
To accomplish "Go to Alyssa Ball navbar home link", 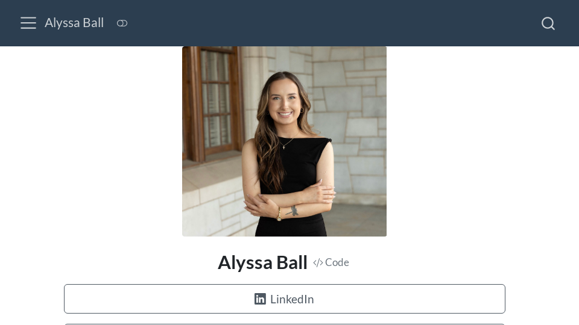I will pyautogui.click(x=74, y=23).
